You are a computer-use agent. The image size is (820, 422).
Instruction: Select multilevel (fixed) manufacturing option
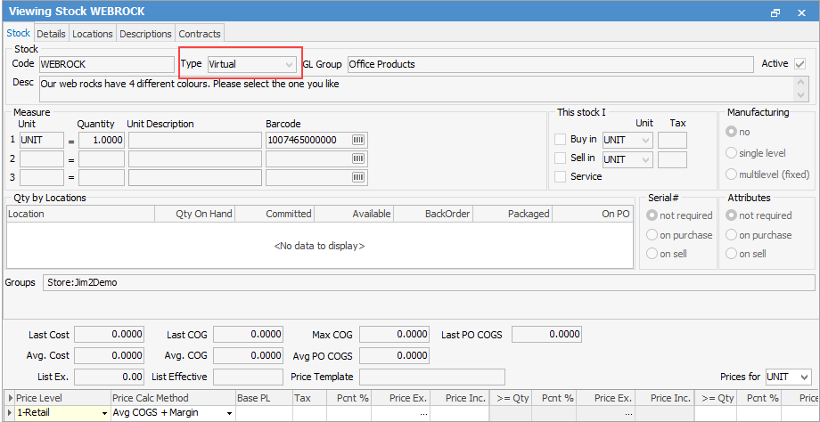coord(732,174)
